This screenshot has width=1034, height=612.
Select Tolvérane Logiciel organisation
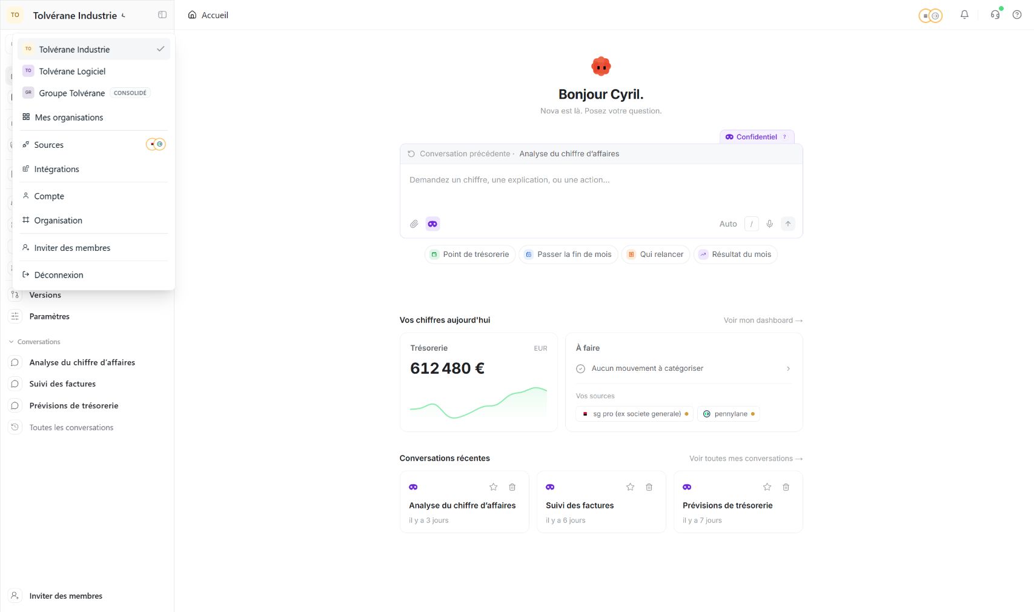tap(94, 72)
